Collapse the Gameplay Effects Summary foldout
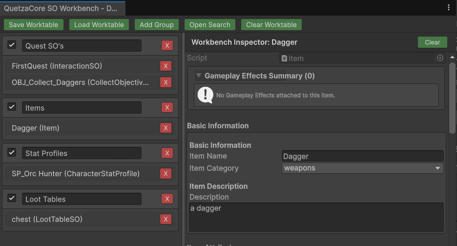The height and width of the screenshot is (246, 457). [x=199, y=76]
